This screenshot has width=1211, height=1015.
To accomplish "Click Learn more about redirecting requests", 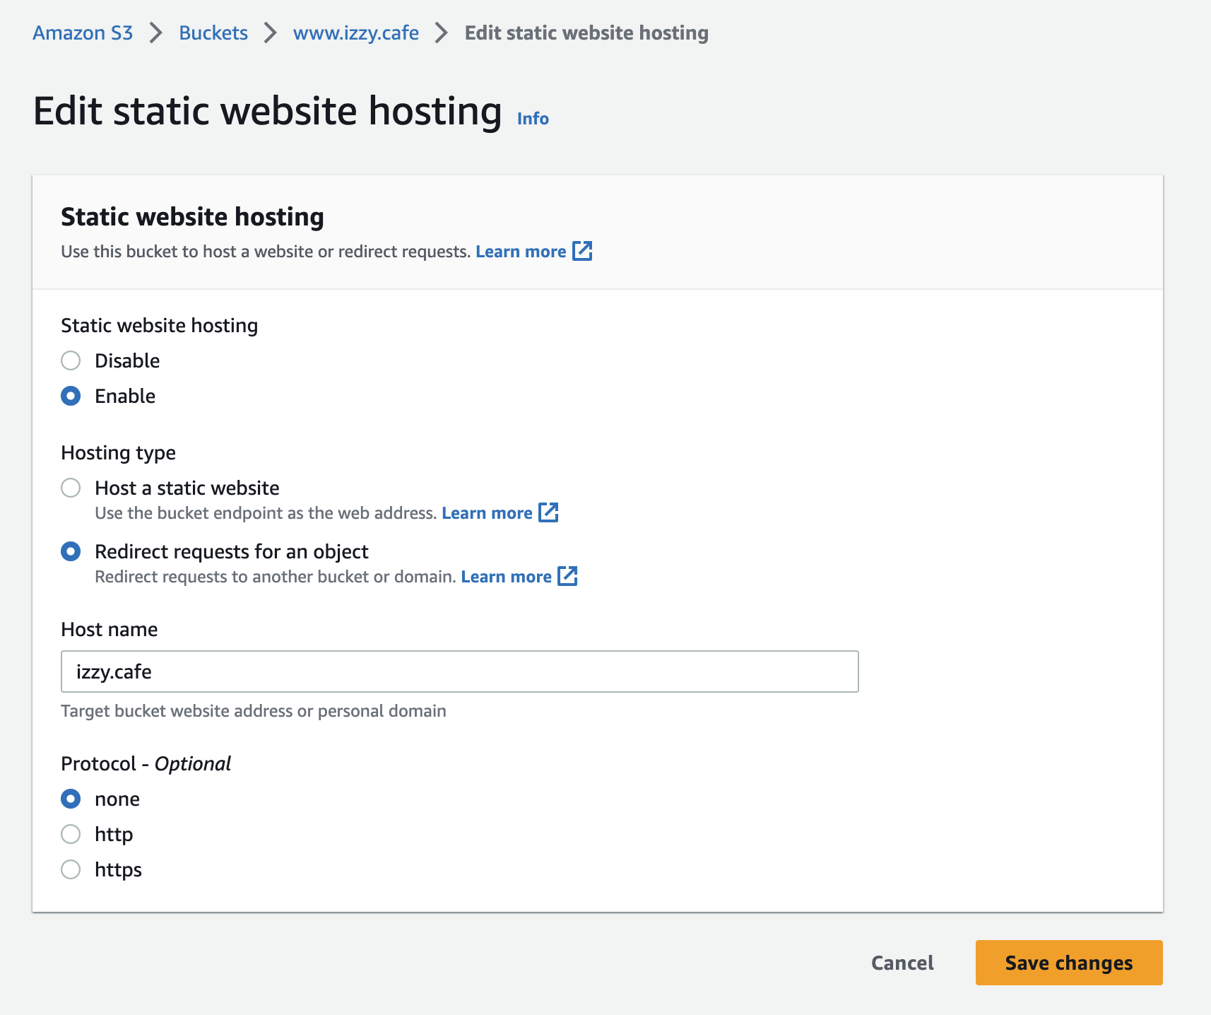I will [506, 577].
